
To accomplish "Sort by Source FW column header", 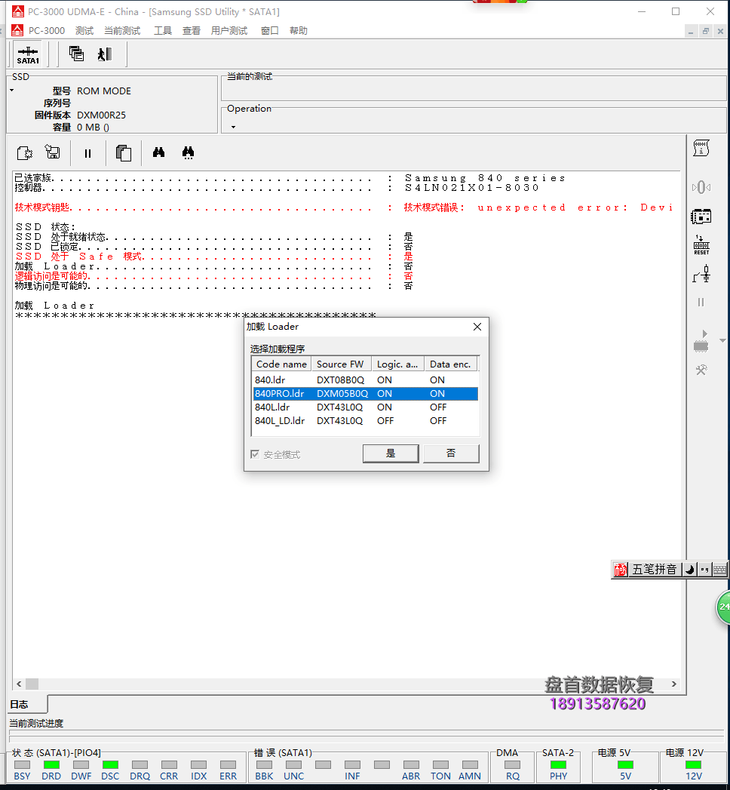I will (x=342, y=364).
